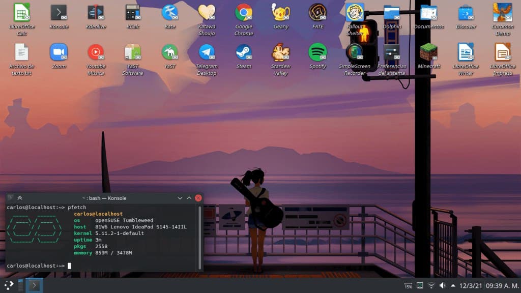Click the 09:39 A. M. clock

click(x=502, y=285)
